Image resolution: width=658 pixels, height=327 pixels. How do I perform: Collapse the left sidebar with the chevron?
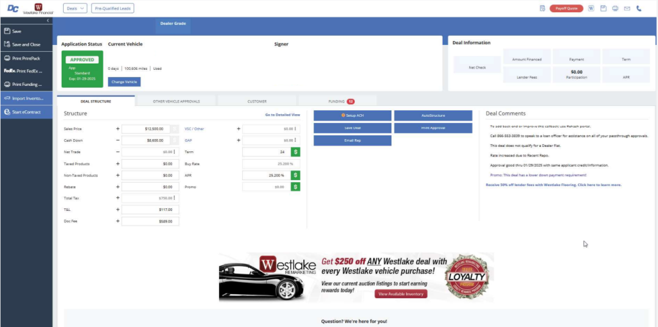[x=49, y=21]
